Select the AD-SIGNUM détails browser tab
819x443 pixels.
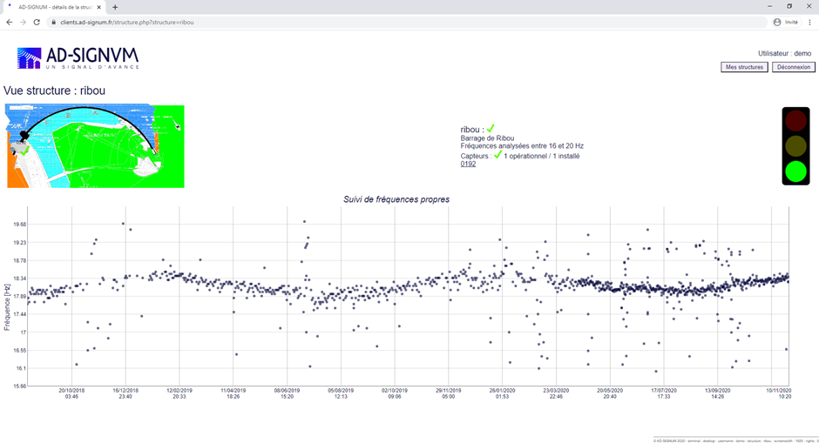point(57,7)
